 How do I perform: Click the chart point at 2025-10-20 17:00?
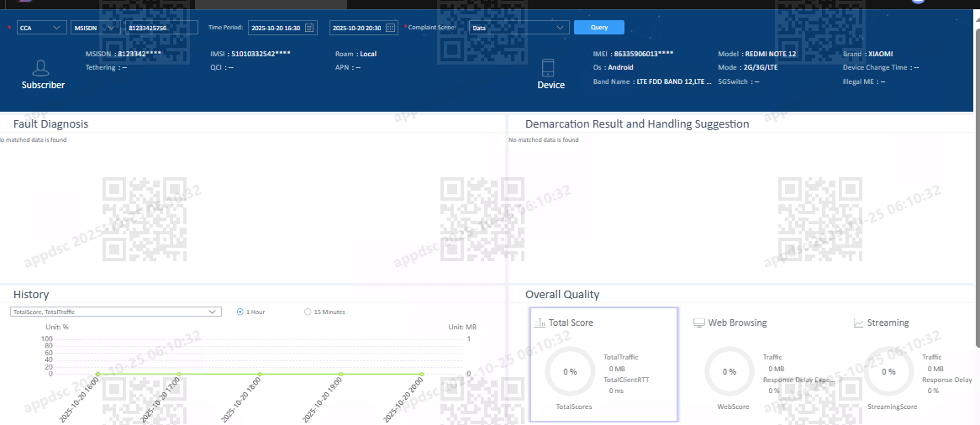pos(179,375)
